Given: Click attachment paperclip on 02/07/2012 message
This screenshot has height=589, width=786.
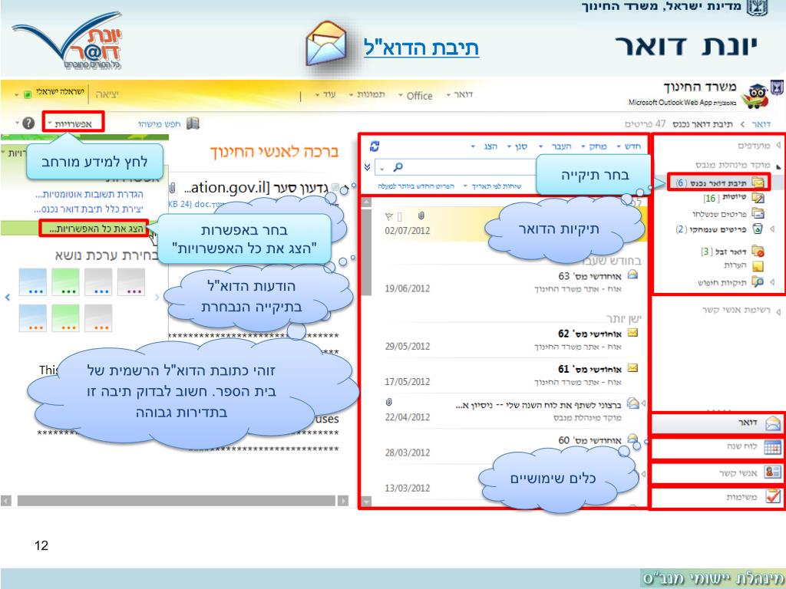Looking at the screenshot, I should [421, 216].
